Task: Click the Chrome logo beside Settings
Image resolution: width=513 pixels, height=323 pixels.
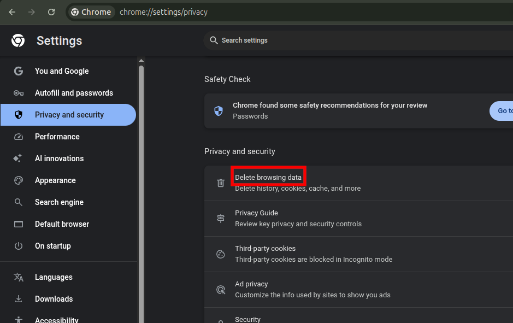Action: pos(18,40)
